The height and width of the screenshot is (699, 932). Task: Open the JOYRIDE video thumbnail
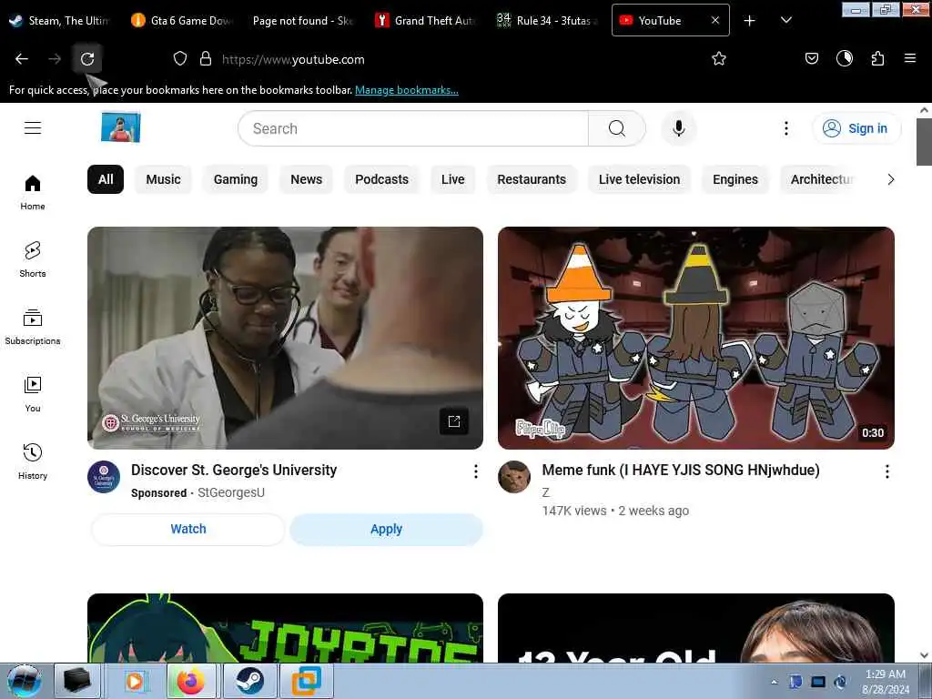tap(285, 628)
